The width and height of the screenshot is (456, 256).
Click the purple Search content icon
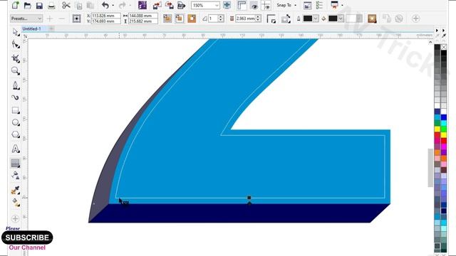click(x=142, y=5)
